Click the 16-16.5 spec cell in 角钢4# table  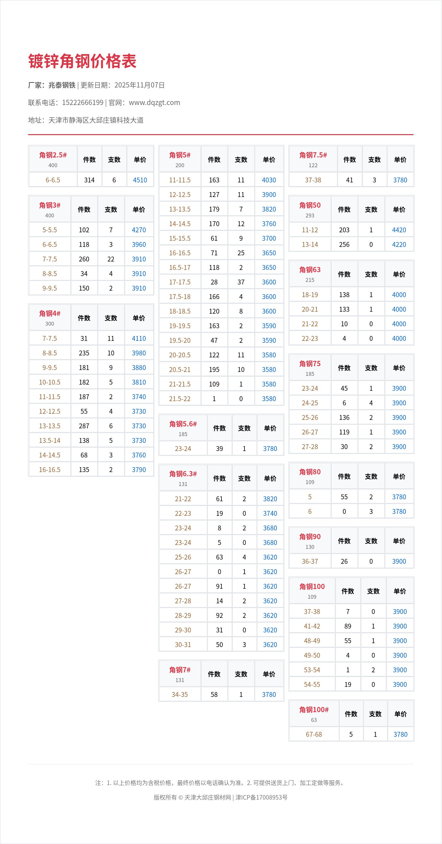pos(50,469)
